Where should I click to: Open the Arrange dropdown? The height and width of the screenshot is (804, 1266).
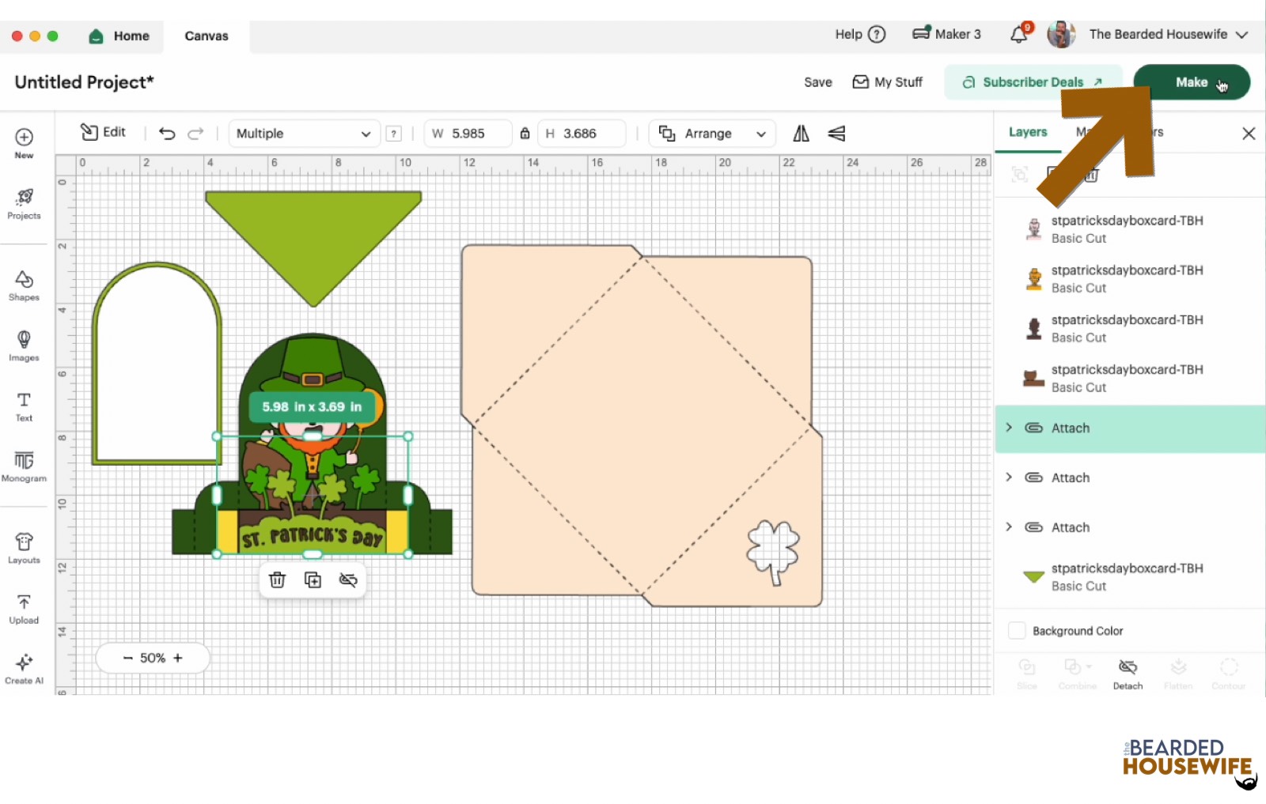pos(712,134)
